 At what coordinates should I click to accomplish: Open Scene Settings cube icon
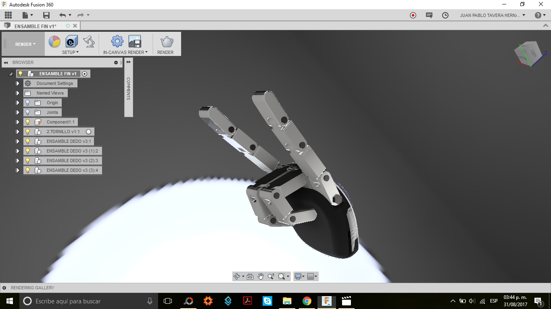coord(71,41)
